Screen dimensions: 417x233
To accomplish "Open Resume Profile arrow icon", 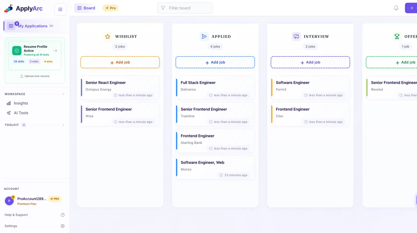I will (55, 51).
